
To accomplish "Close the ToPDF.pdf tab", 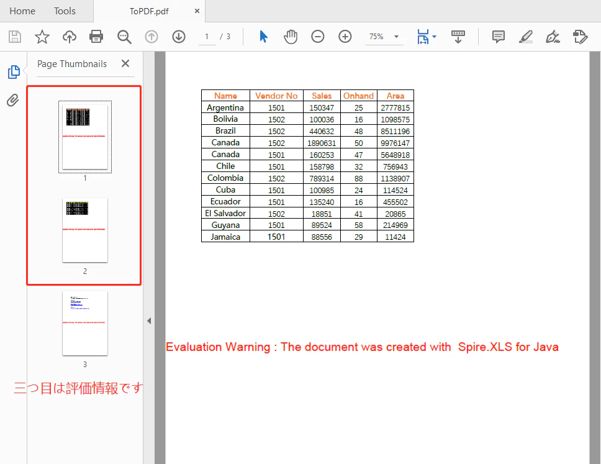I will (x=197, y=11).
